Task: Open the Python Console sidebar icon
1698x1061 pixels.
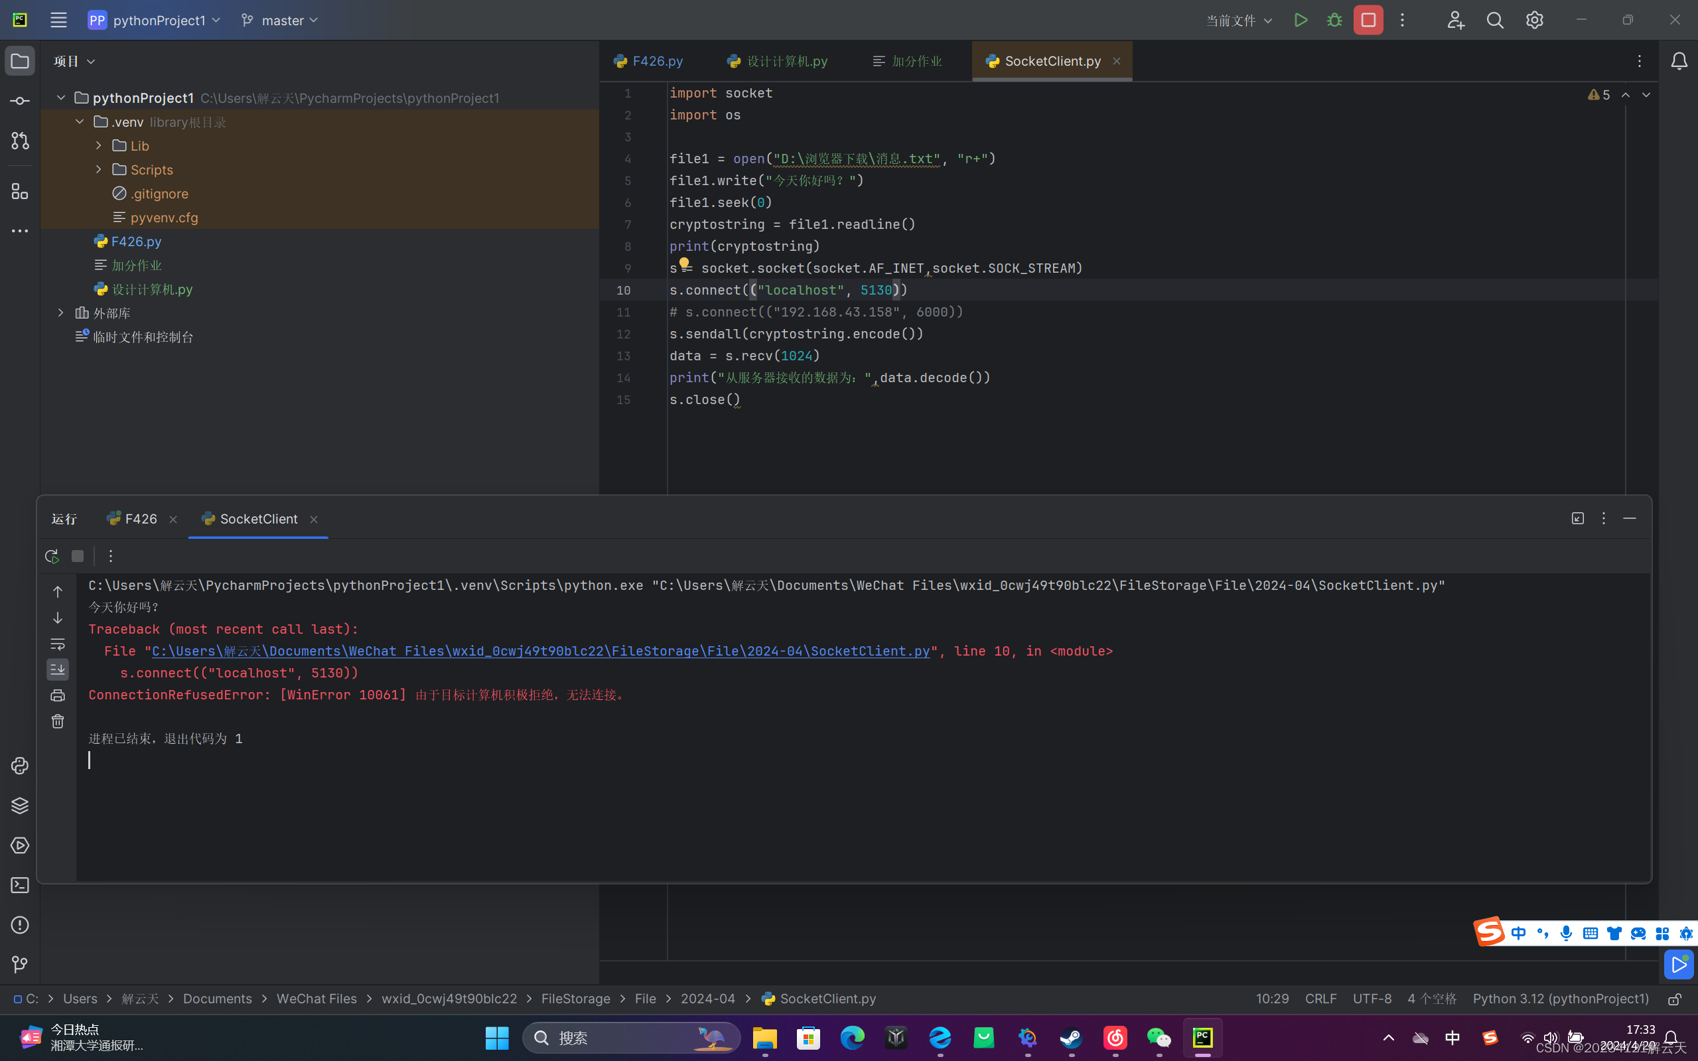Action: (20, 766)
